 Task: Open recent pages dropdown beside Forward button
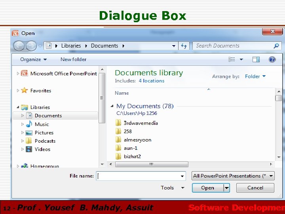(x=40, y=46)
